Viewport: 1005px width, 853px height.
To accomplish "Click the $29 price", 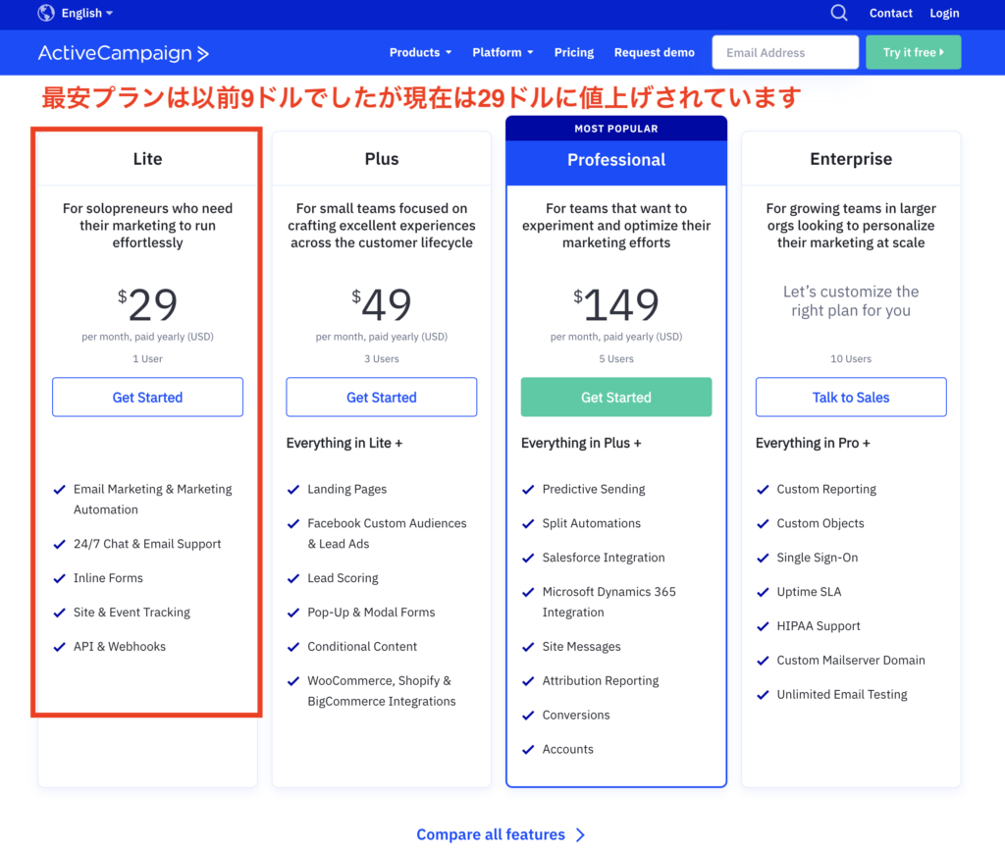I will tap(147, 304).
